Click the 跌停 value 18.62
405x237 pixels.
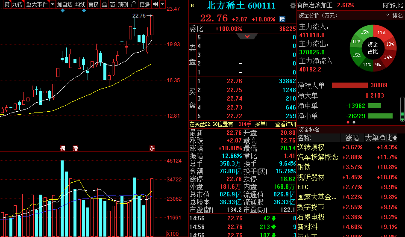coord(288,179)
